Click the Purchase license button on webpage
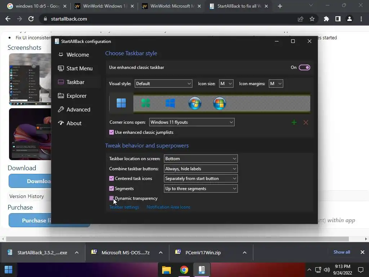 (30, 220)
